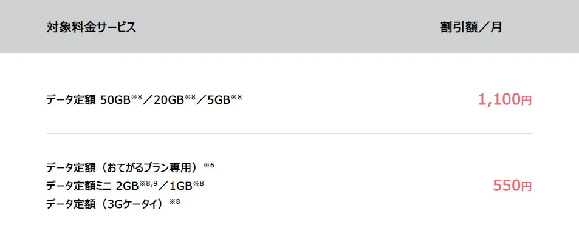
Task: Select the データ定額 50GB text
Action: click(89, 100)
